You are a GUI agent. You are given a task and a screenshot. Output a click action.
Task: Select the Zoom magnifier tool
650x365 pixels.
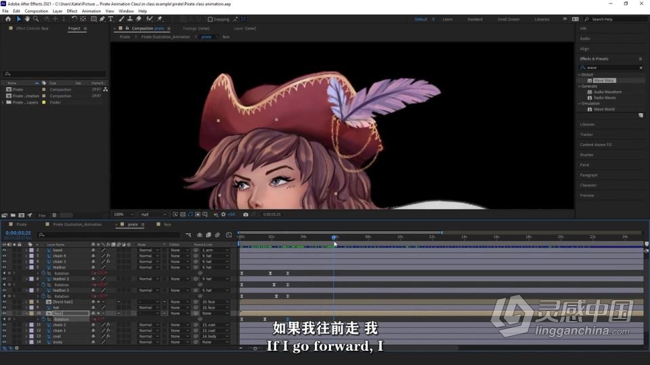coord(36,19)
